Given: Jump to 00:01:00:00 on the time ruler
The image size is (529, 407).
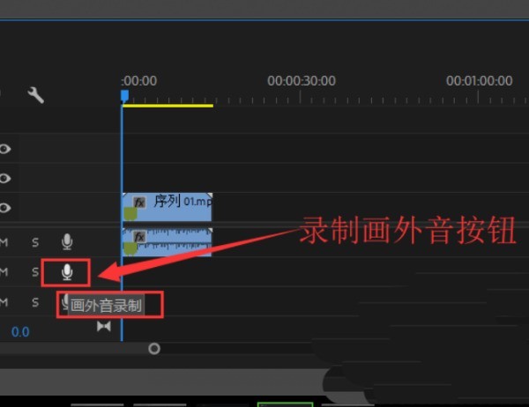Looking at the screenshot, I should point(480,95).
